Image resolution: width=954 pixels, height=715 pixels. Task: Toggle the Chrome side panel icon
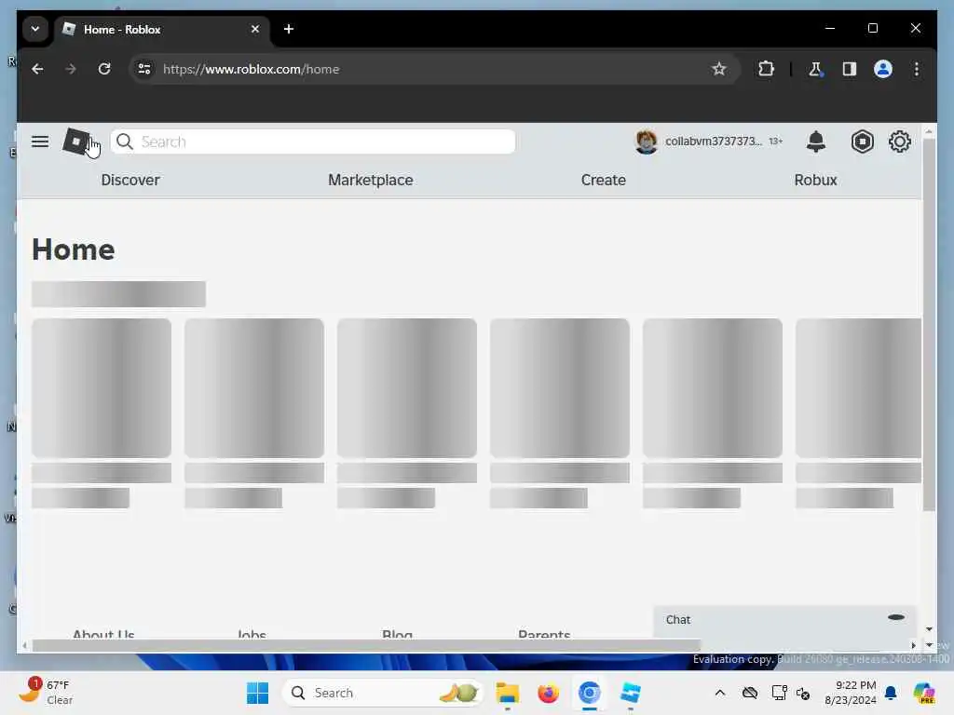[x=850, y=69]
